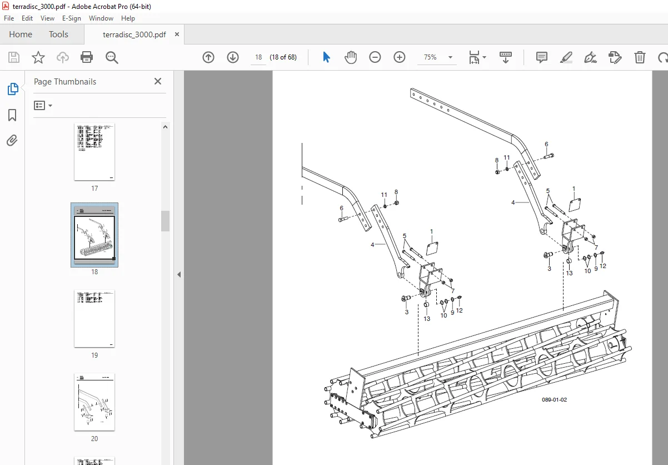This screenshot has height=465, width=668.
Task: Open the E-Sign menu
Action: 72,18
